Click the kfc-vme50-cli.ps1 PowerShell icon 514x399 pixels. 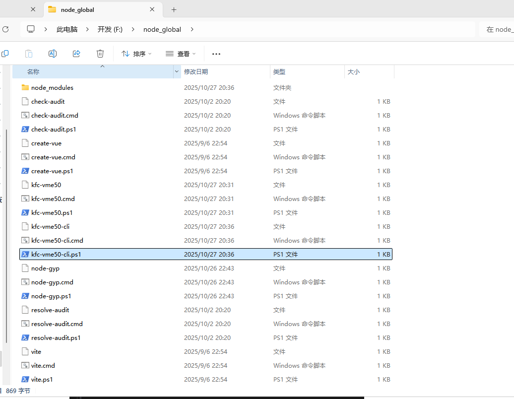[25, 254]
